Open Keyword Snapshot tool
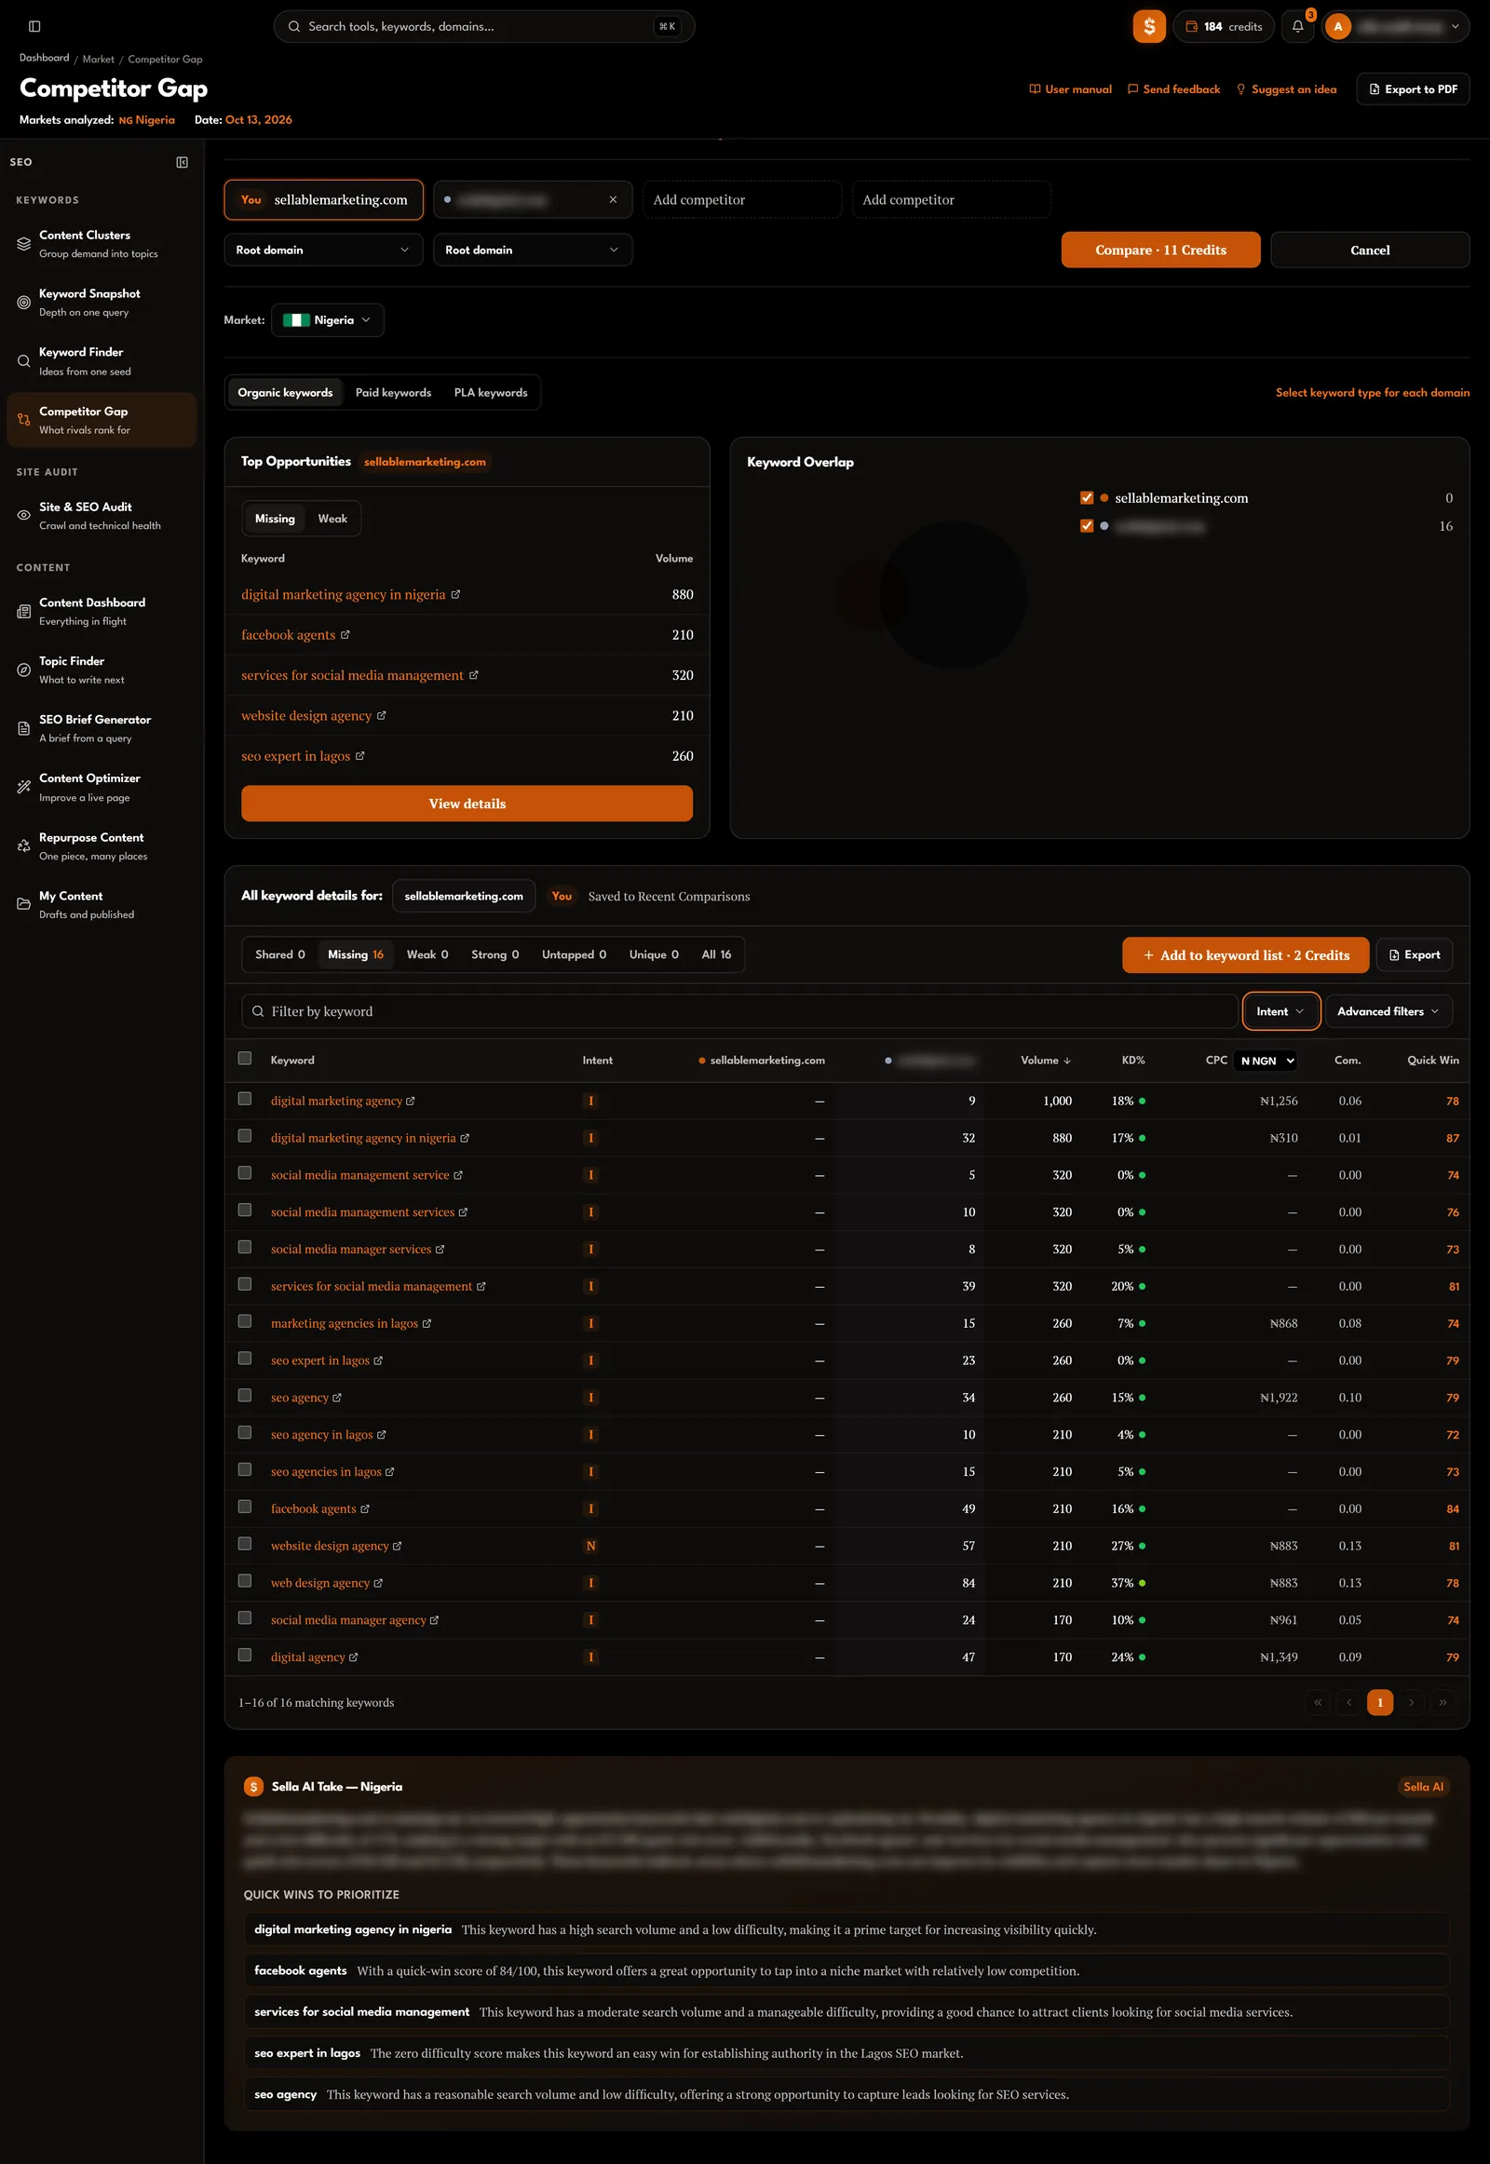Image resolution: width=1490 pixels, height=2164 pixels. click(102, 303)
